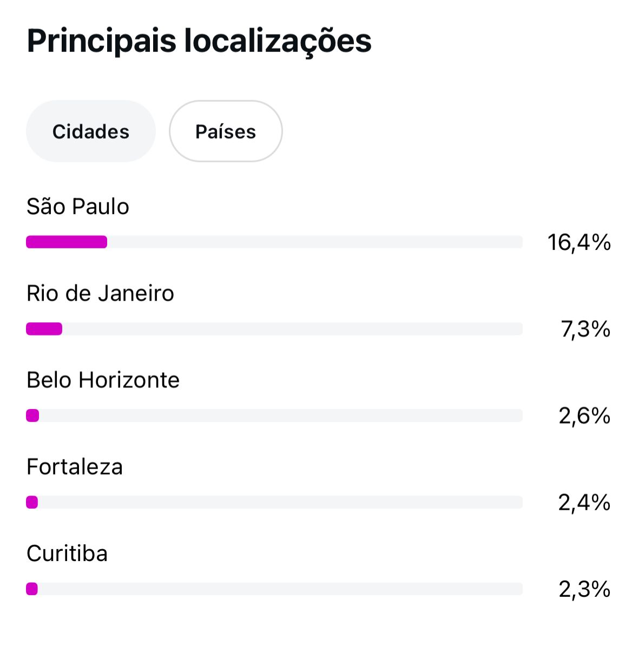This screenshot has width=638, height=652.
Task: Select the Curitiba city label
Action: [x=67, y=554]
